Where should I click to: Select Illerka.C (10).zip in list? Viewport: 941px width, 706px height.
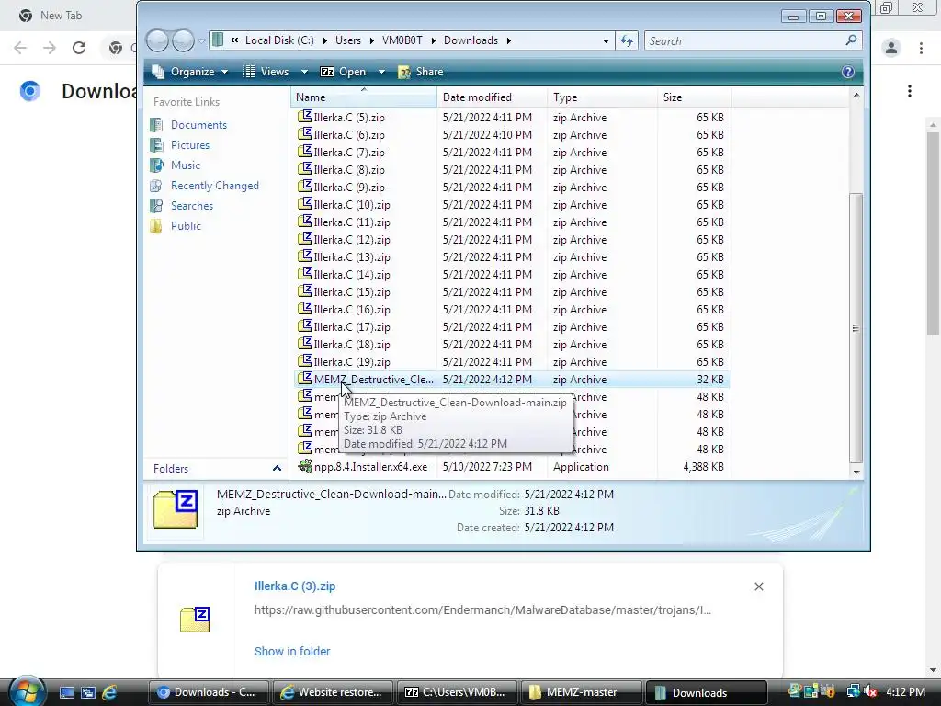coord(352,205)
